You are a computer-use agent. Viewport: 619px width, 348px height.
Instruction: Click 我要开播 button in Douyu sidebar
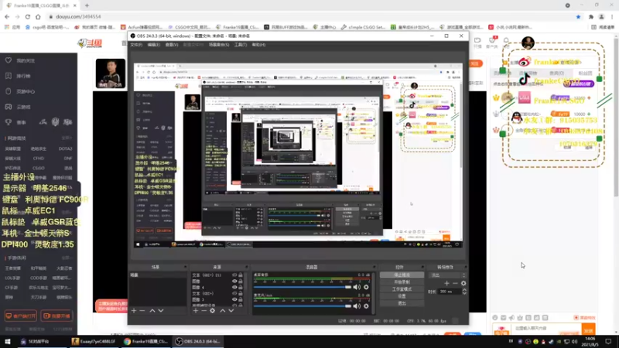coord(56,316)
